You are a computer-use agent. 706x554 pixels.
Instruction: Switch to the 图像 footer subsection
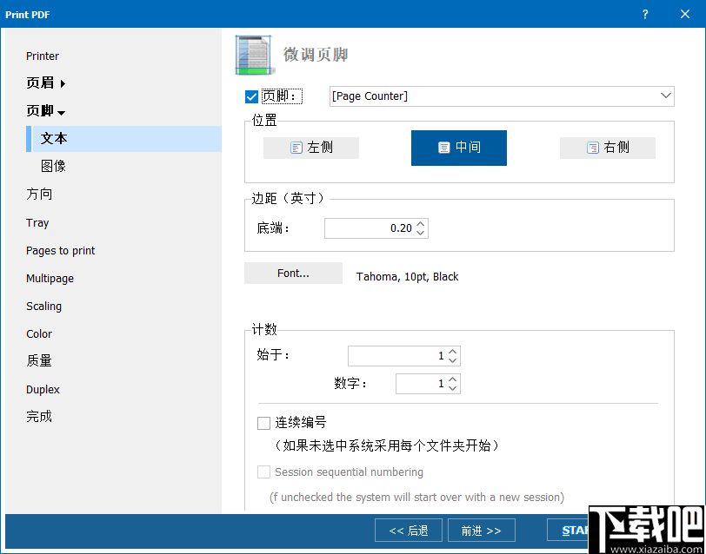52,166
